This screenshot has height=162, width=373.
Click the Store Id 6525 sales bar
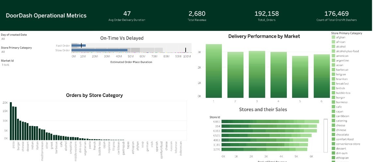[266, 135]
